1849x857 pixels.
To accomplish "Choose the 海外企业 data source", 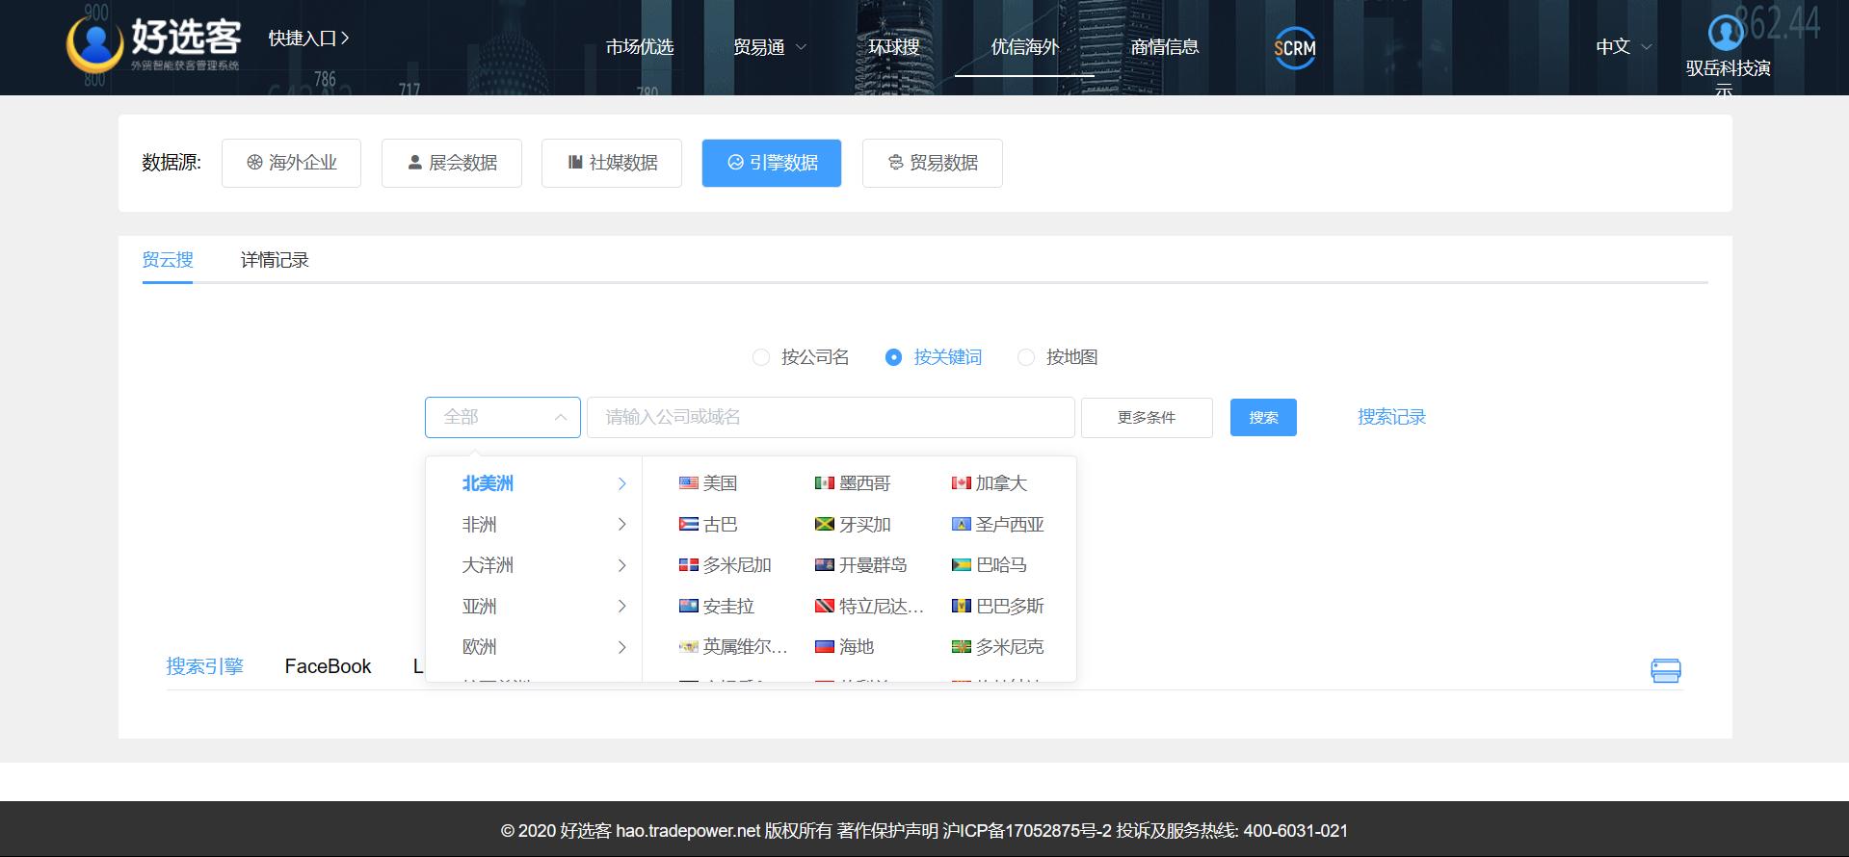I will (291, 163).
